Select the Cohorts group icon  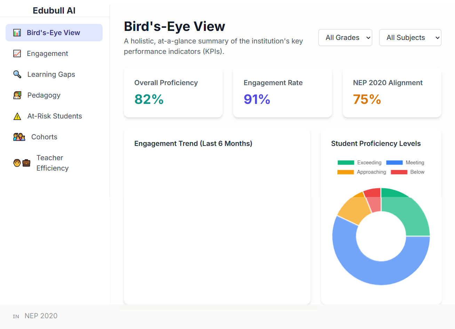coord(19,137)
